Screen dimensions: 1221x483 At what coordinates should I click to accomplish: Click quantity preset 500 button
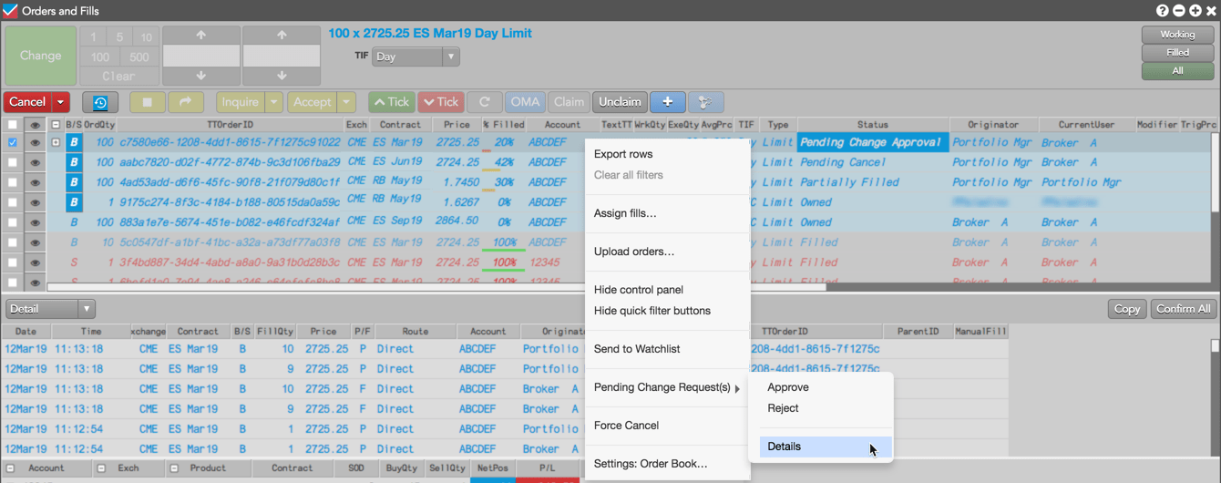(x=139, y=57)
